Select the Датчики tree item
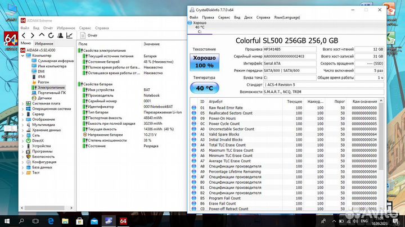 tap(42, 98)
